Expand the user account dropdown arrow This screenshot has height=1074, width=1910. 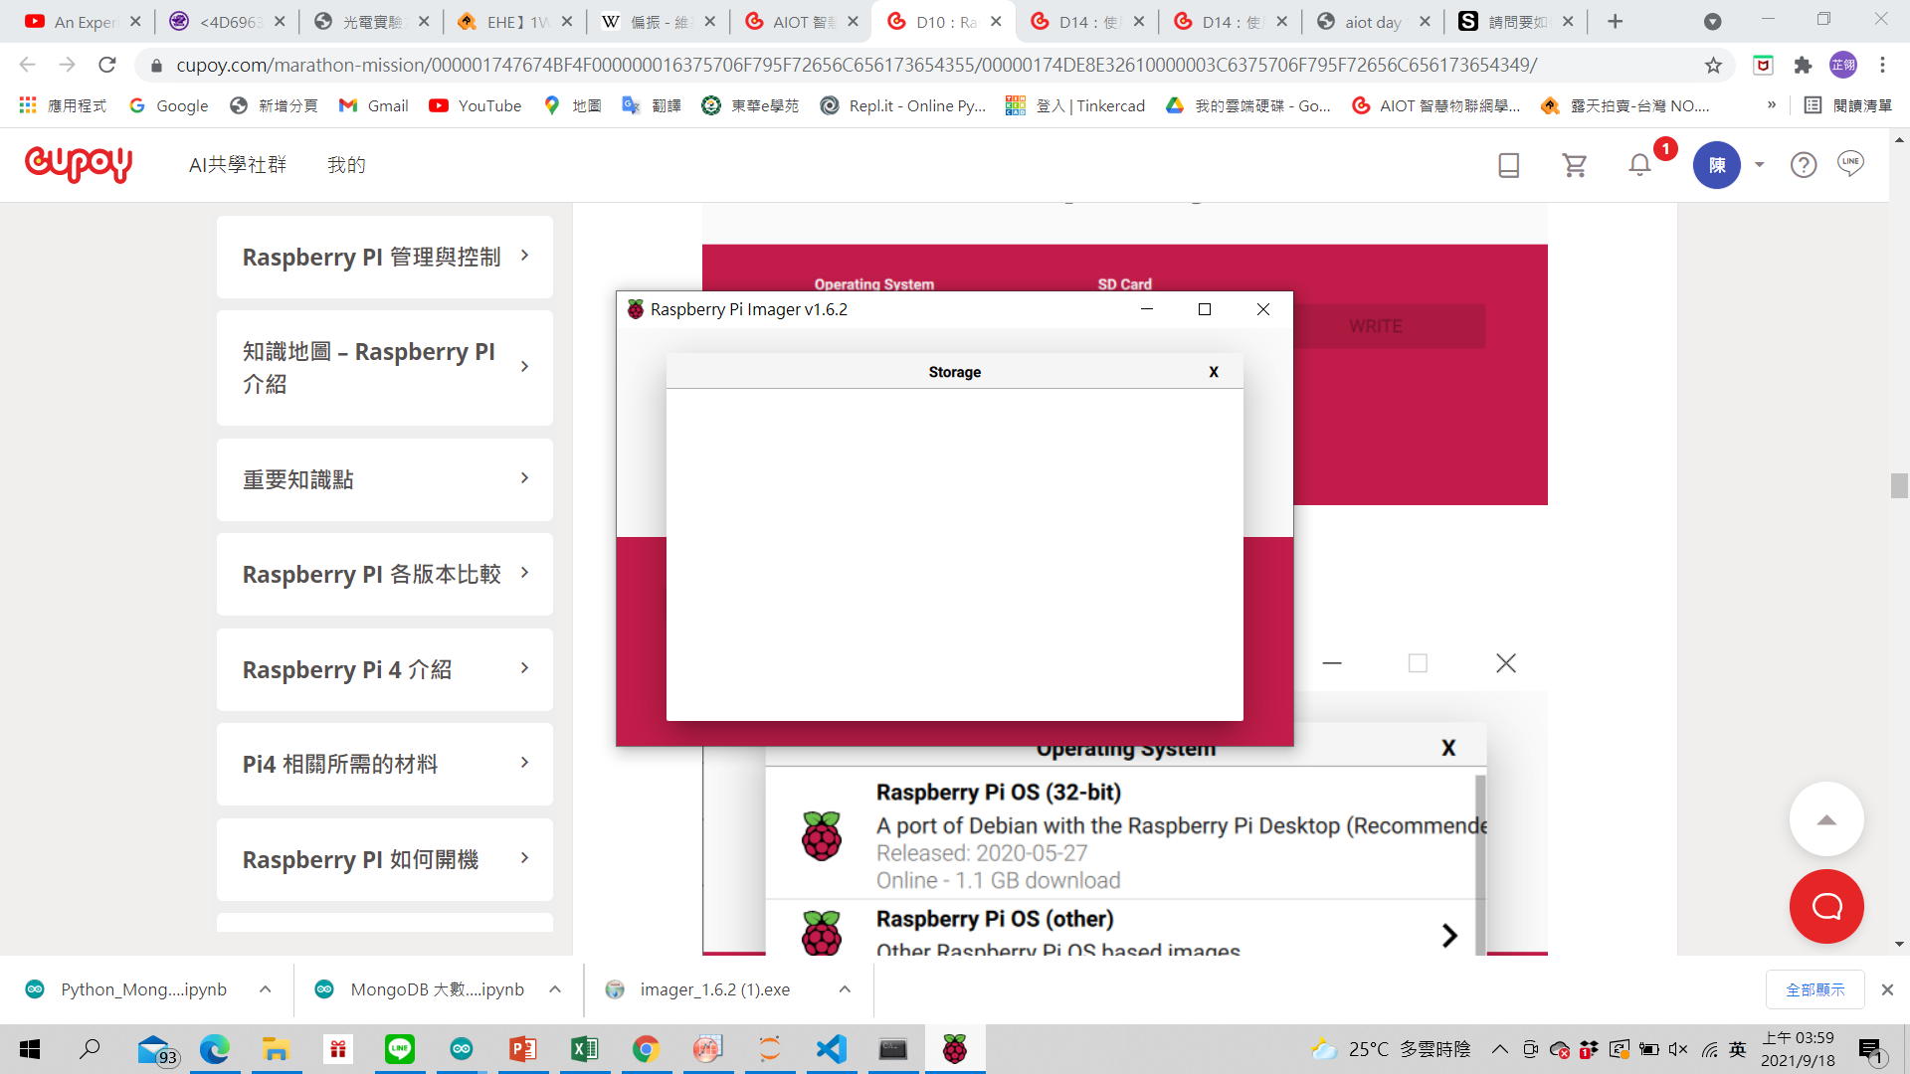(x=1759, y=165)
